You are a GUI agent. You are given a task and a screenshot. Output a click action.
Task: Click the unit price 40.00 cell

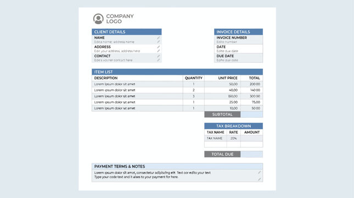pyautogui.click(x=223, y=90)
